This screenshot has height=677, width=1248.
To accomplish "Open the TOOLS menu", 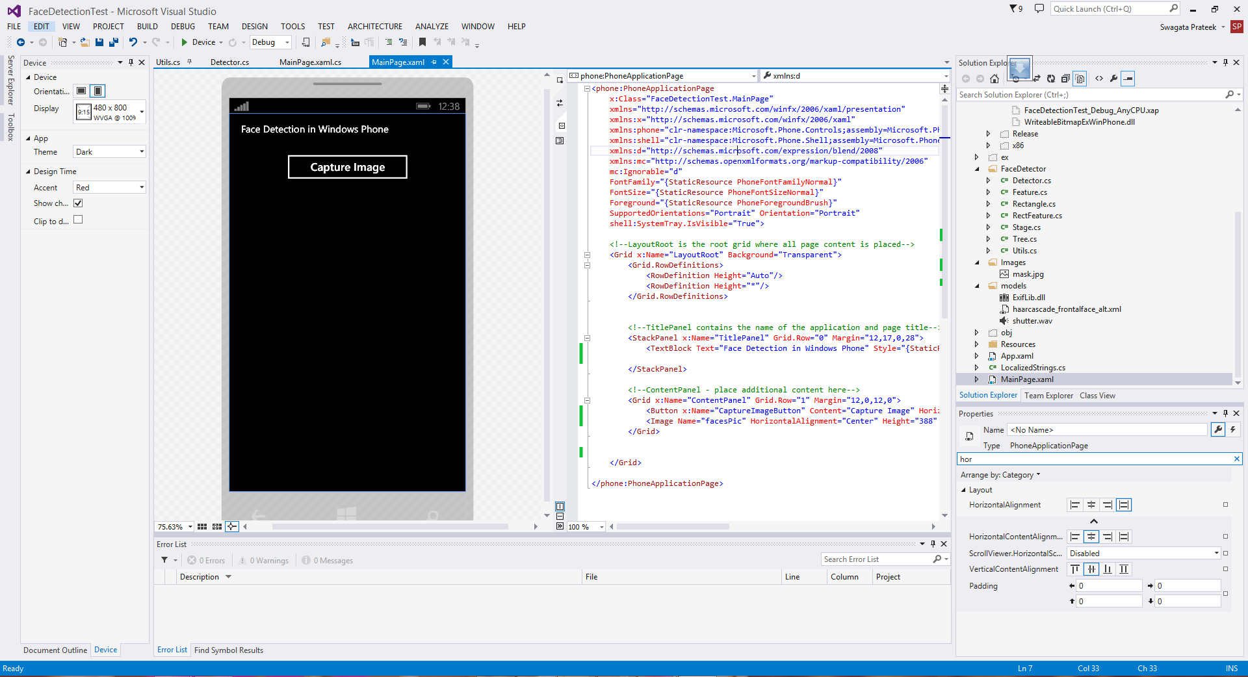I will (x=292, y=27).
